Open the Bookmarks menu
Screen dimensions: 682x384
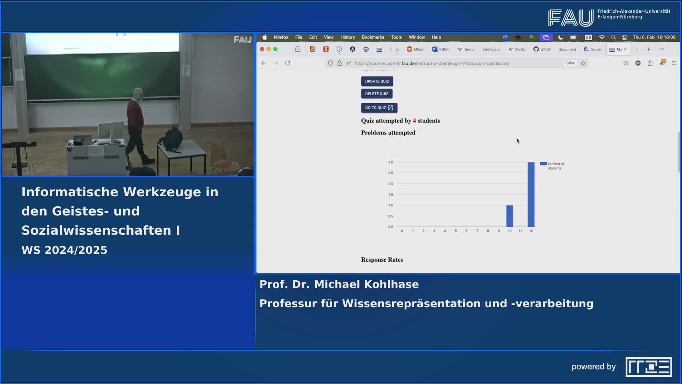click(x=372, y=37)
